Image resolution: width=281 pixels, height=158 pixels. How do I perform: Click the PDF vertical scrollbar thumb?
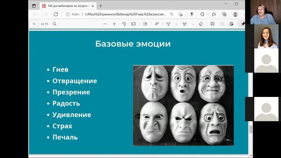[251, 129]
